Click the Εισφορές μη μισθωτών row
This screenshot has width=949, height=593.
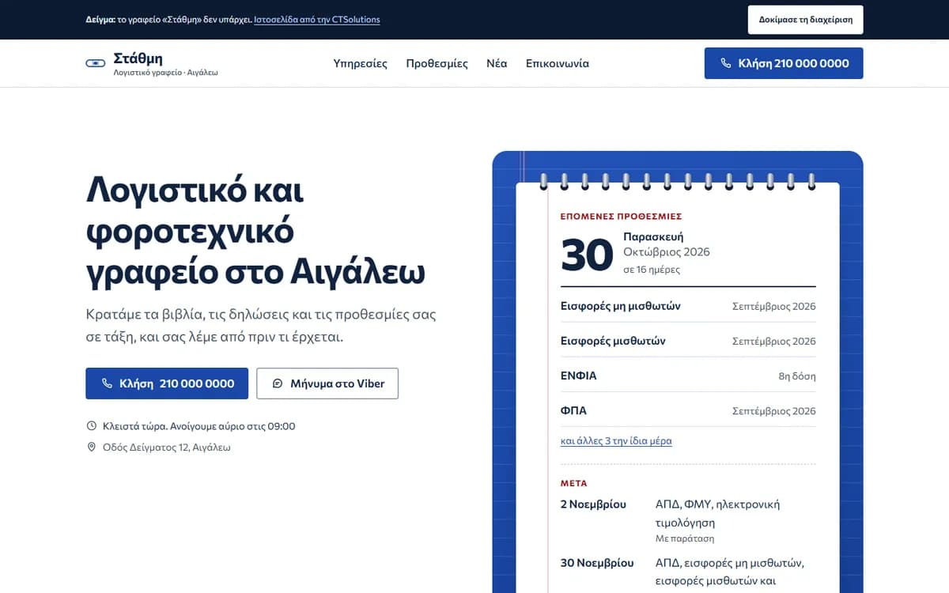(688, 306)
